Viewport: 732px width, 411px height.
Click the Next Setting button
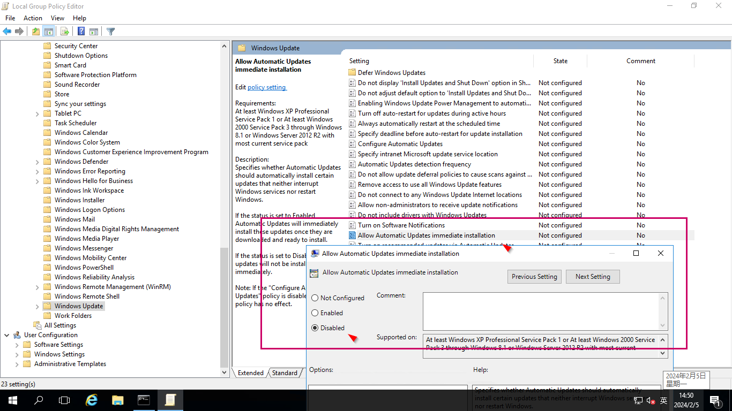593,277
